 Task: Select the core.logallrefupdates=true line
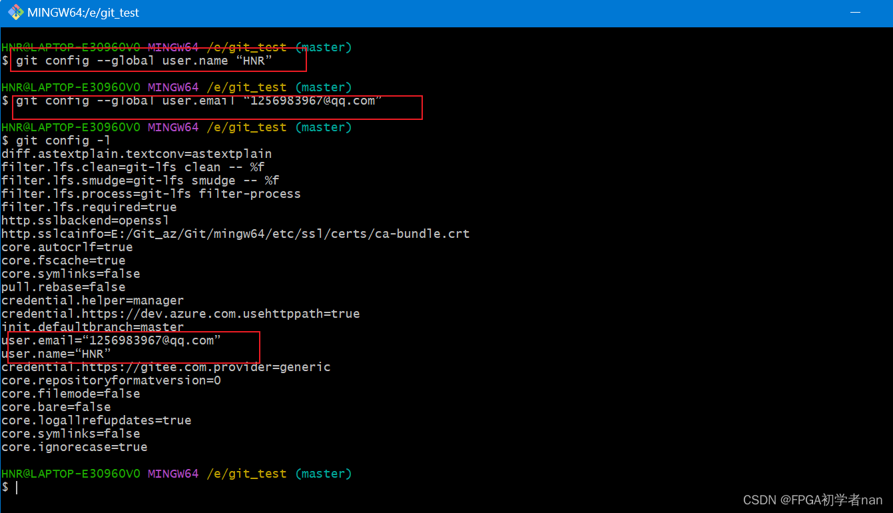click(x=97, y=420)
